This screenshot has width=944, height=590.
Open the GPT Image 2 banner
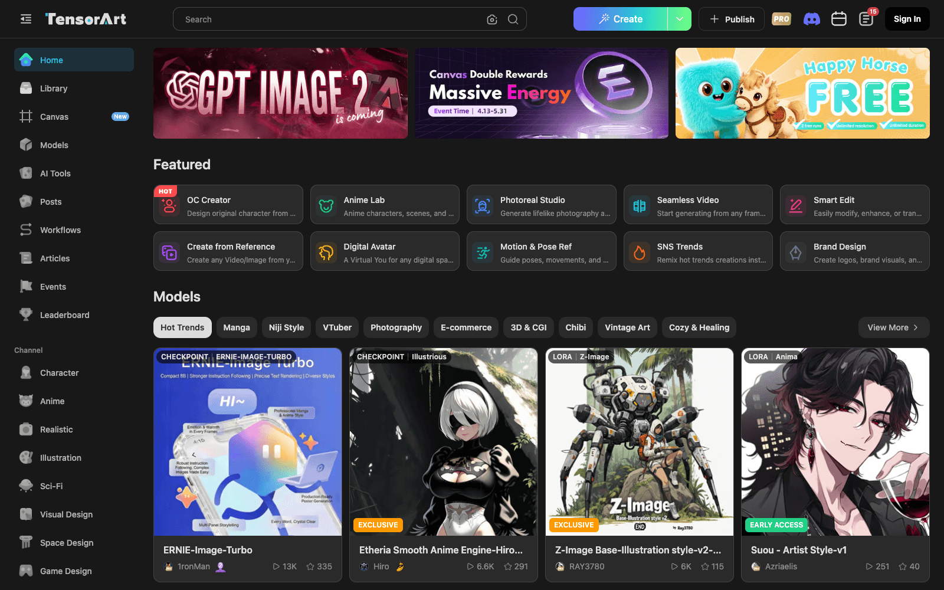tap(280, 93)
